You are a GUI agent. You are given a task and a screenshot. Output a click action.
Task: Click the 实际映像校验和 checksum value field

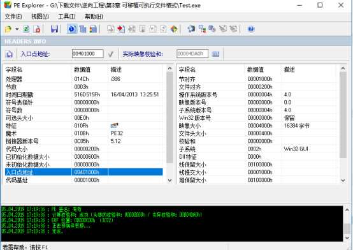(192, 54)
